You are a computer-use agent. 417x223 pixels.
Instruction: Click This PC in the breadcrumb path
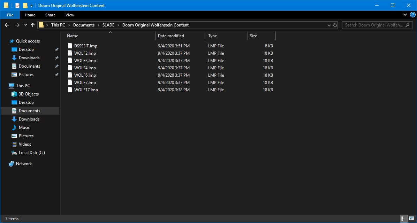[58, 25]
